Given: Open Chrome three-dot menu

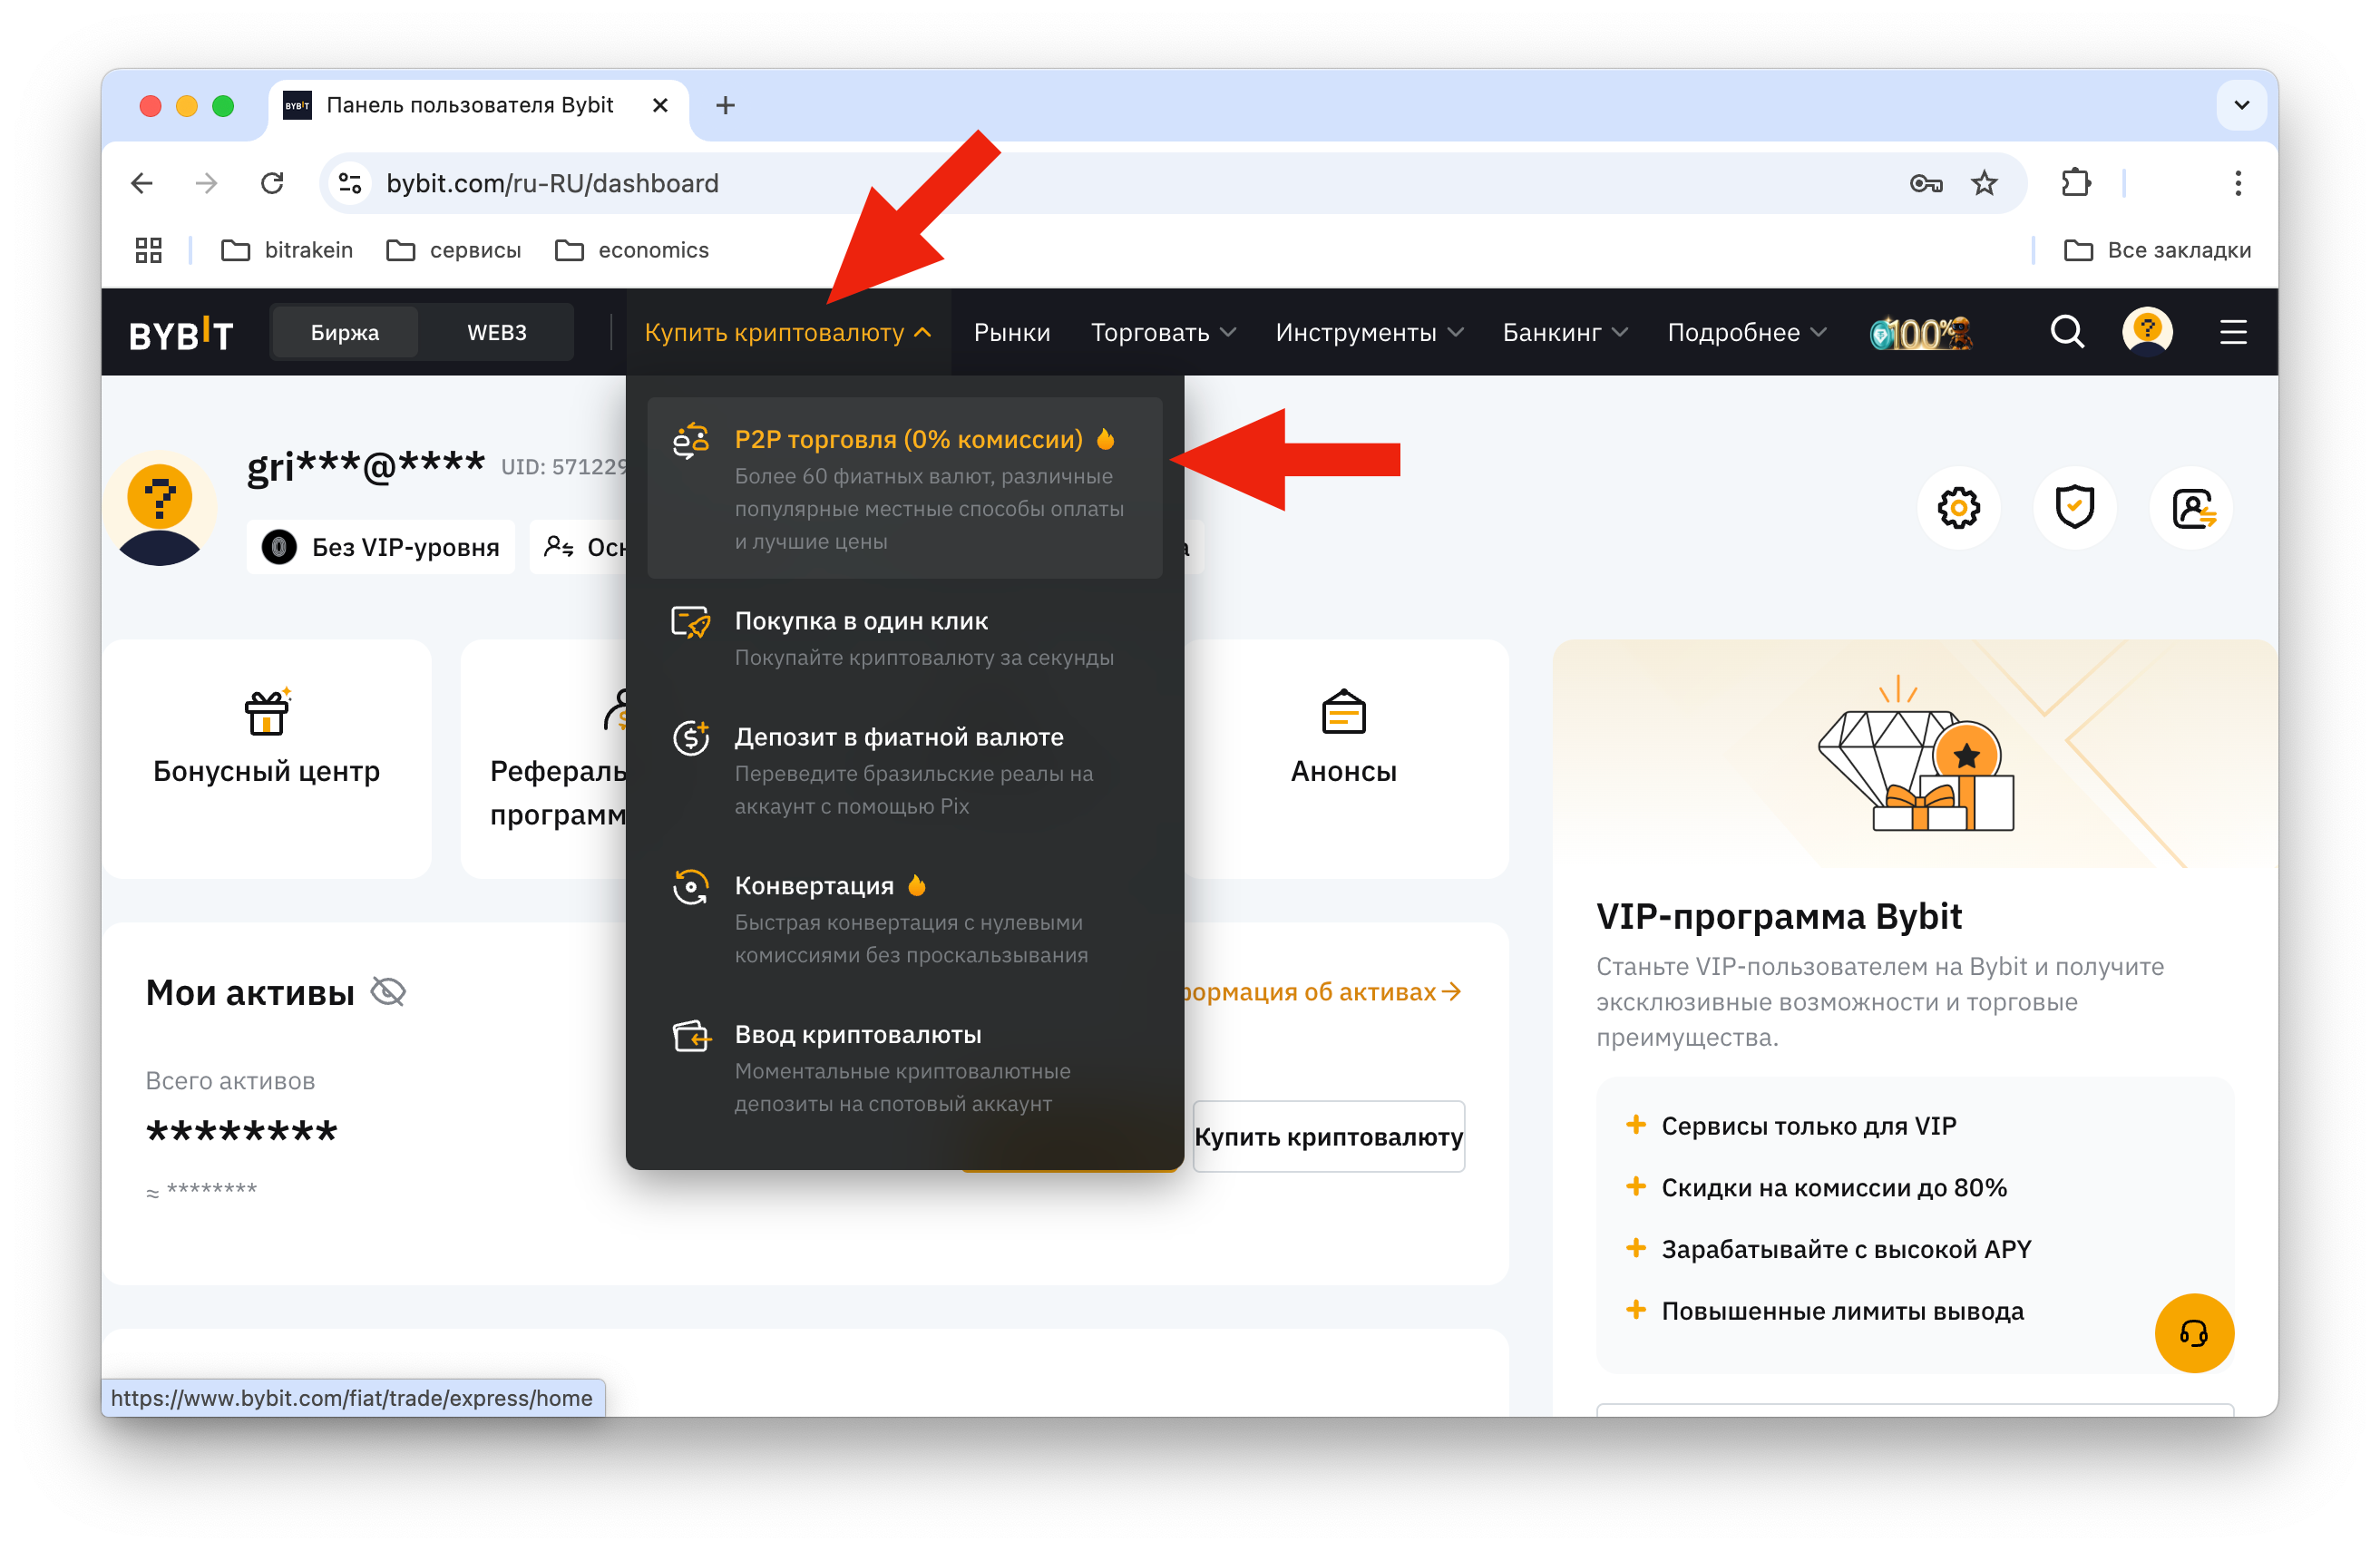Looking at the screenshot, I should pyautogui.click(x=2238, y=183).
